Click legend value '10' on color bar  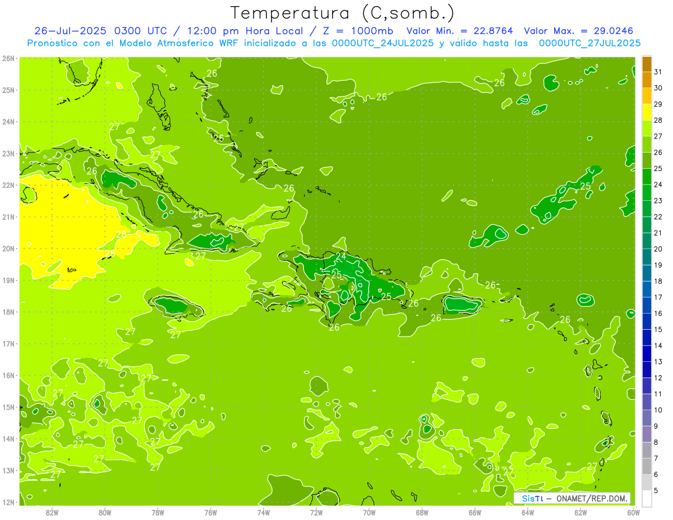(x=658, y=410)
